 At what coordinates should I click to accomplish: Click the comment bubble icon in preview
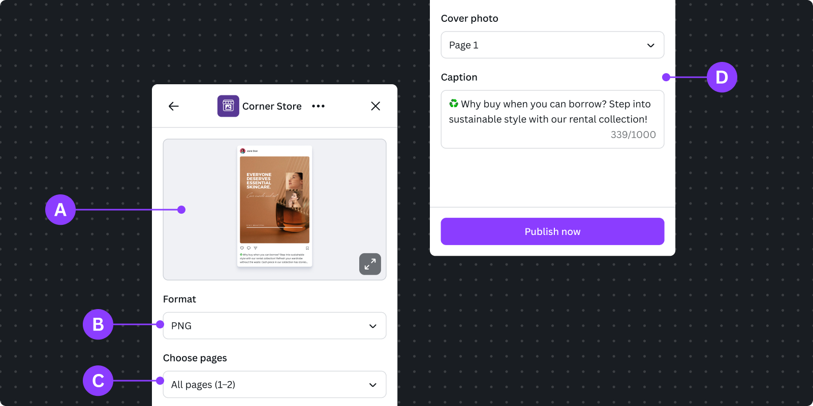pos(248,248)
